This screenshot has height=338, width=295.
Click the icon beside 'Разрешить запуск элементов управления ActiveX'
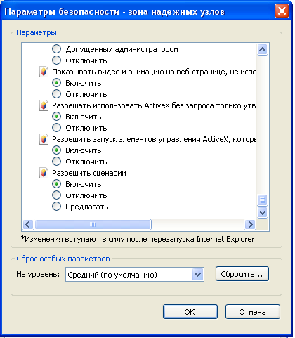point(44,139)
